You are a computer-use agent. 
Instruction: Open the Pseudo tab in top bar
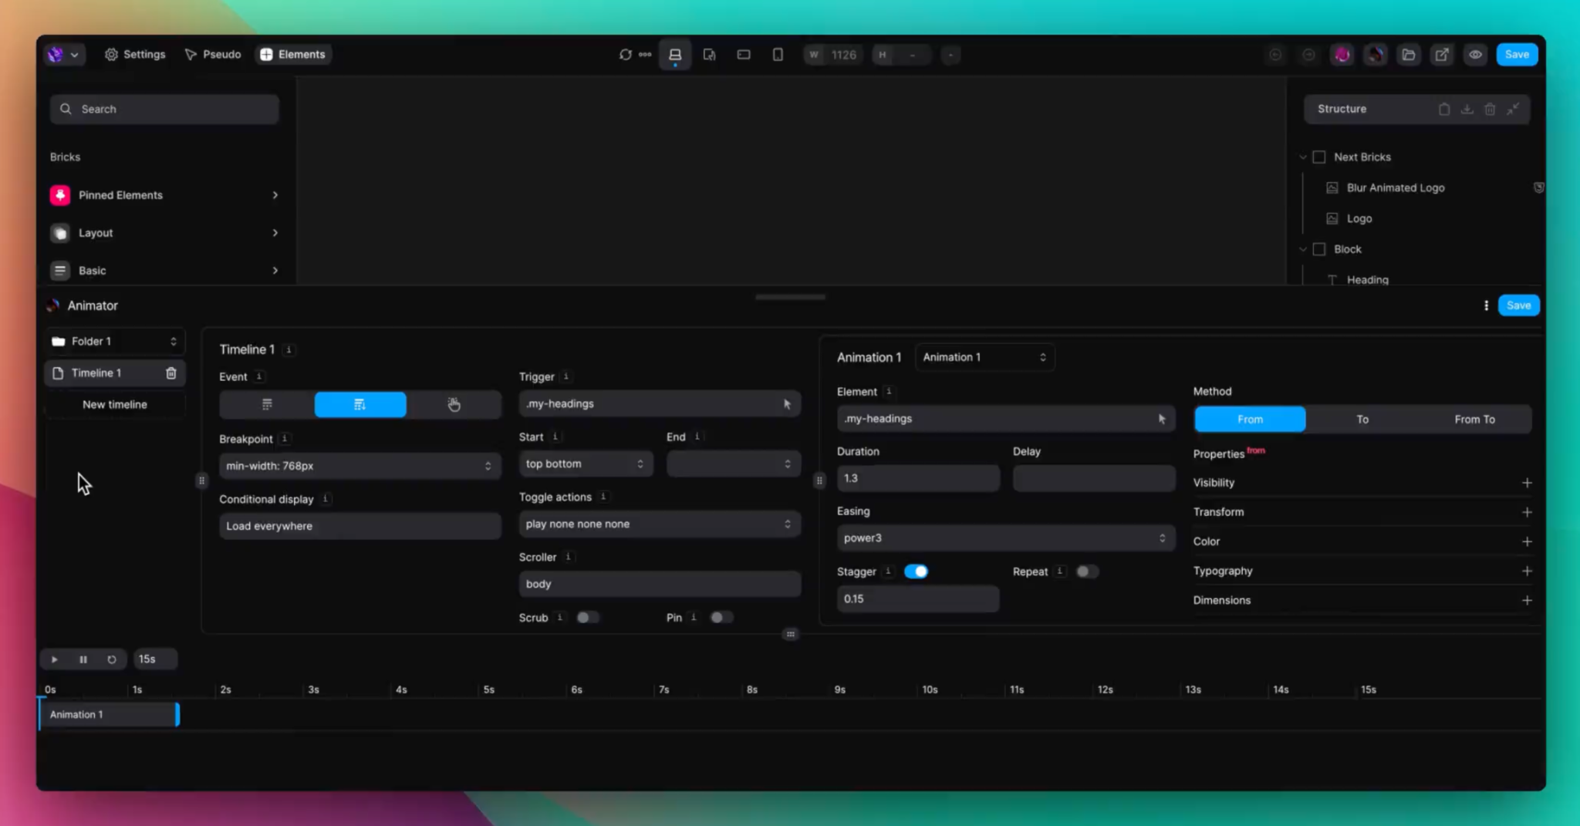click(213, 55)
